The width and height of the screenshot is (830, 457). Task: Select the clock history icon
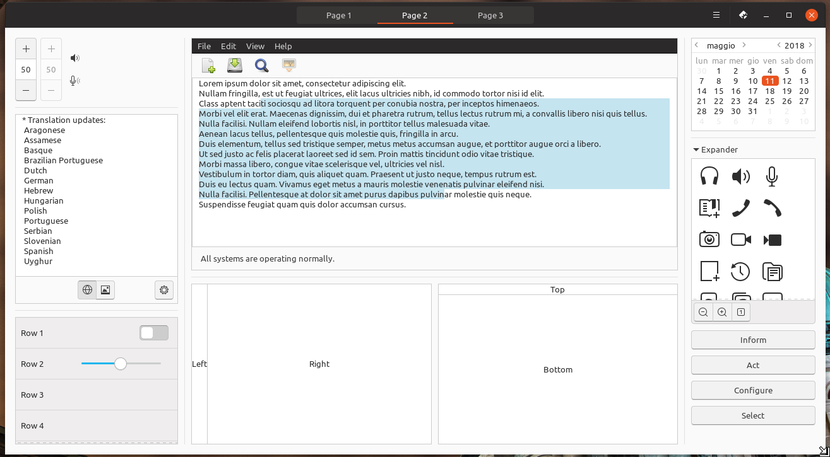(x=740, y=272)
